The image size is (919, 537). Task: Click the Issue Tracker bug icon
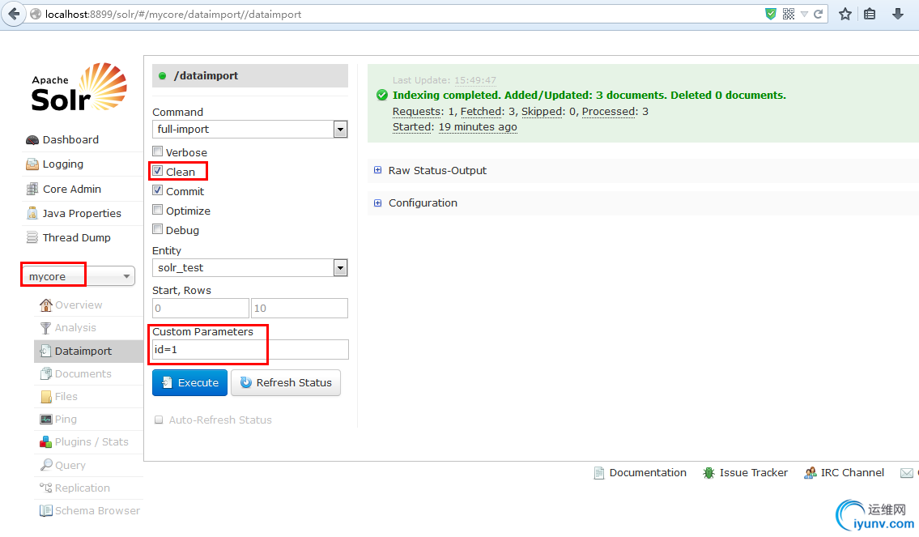pyautogui.click(x=708, y=472)
